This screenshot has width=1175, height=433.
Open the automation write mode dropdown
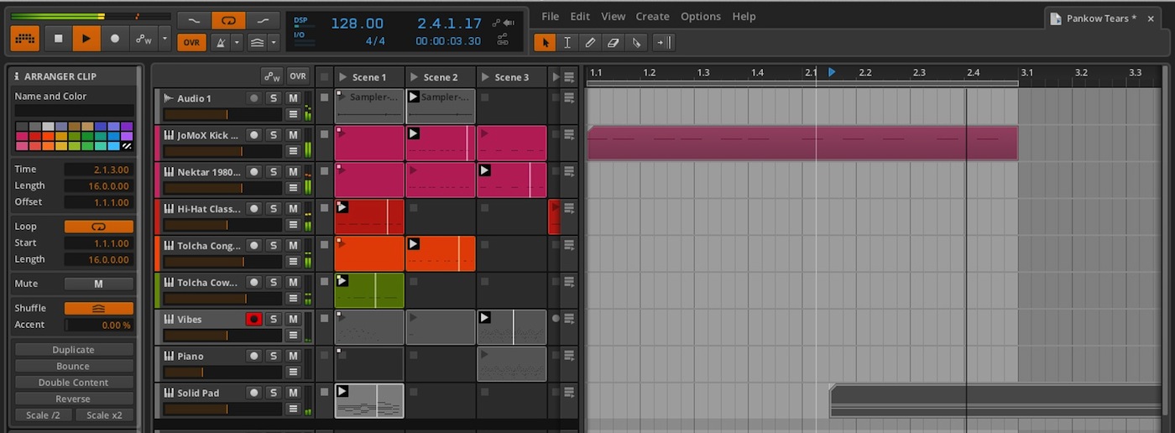pos(164,39)
